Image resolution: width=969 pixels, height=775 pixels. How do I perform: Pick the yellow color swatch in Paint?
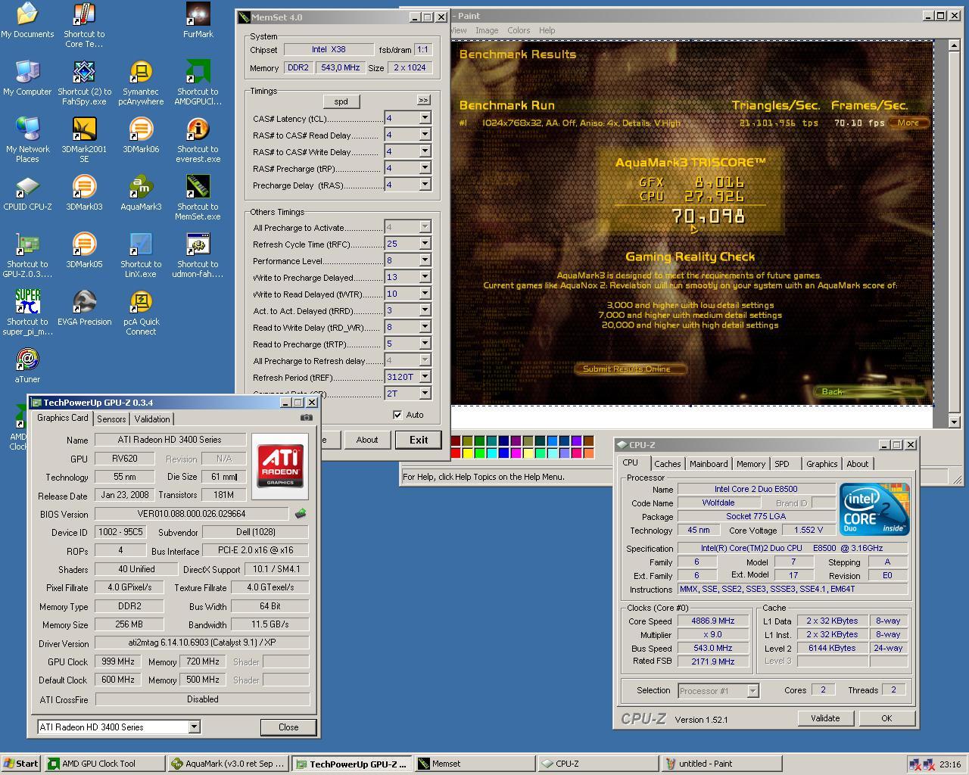468,453
